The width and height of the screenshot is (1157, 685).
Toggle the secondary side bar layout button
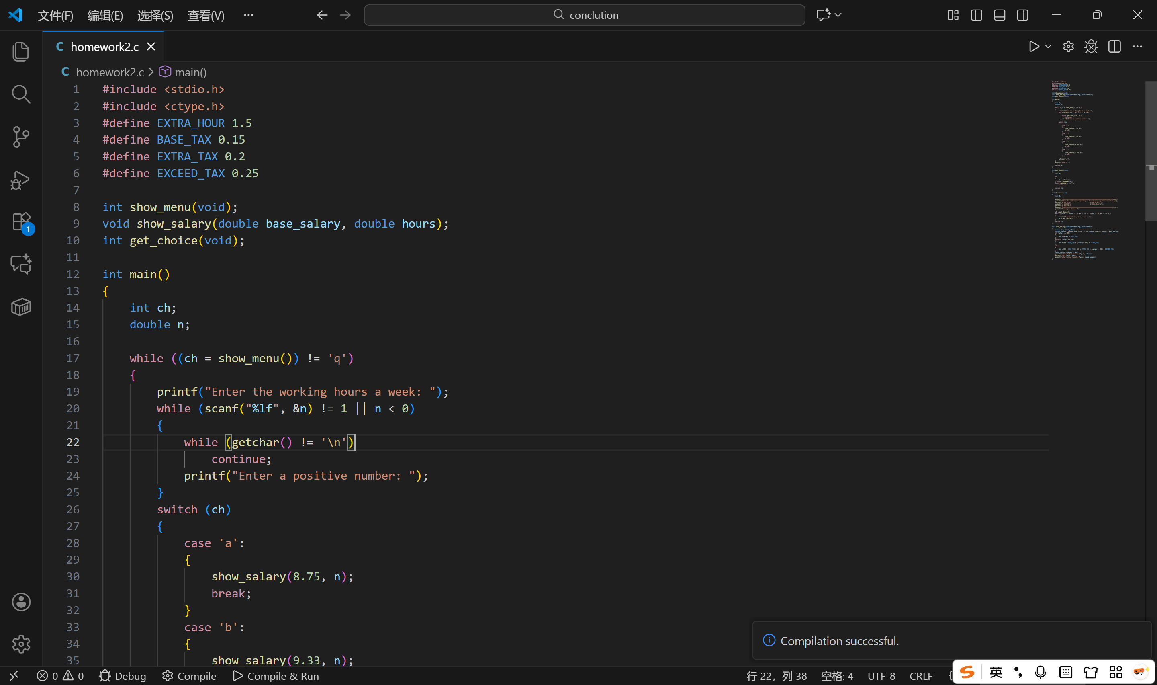[1022, 15]
